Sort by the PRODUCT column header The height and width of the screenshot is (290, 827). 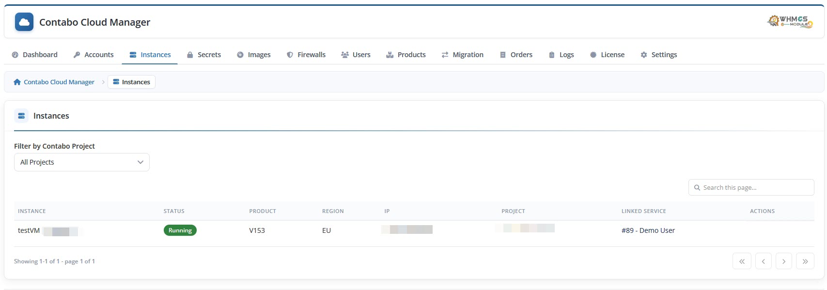(263, 211)
